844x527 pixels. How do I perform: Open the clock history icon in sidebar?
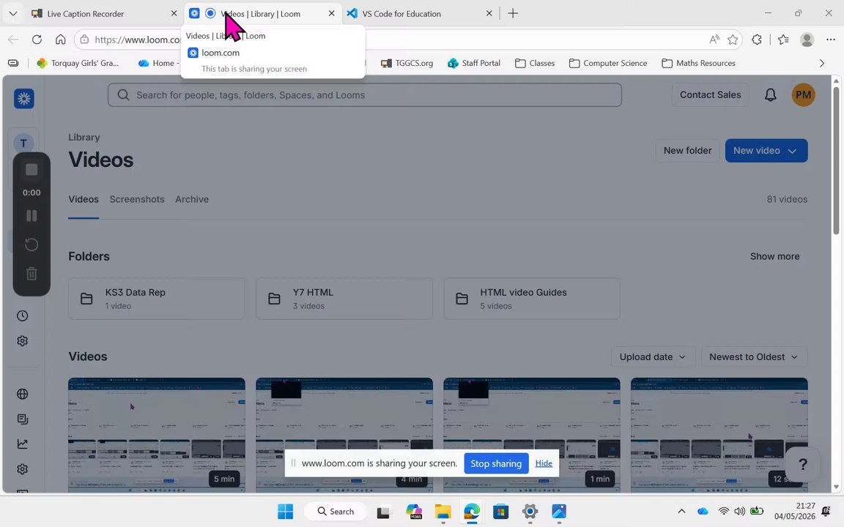[x=22, y=315]
